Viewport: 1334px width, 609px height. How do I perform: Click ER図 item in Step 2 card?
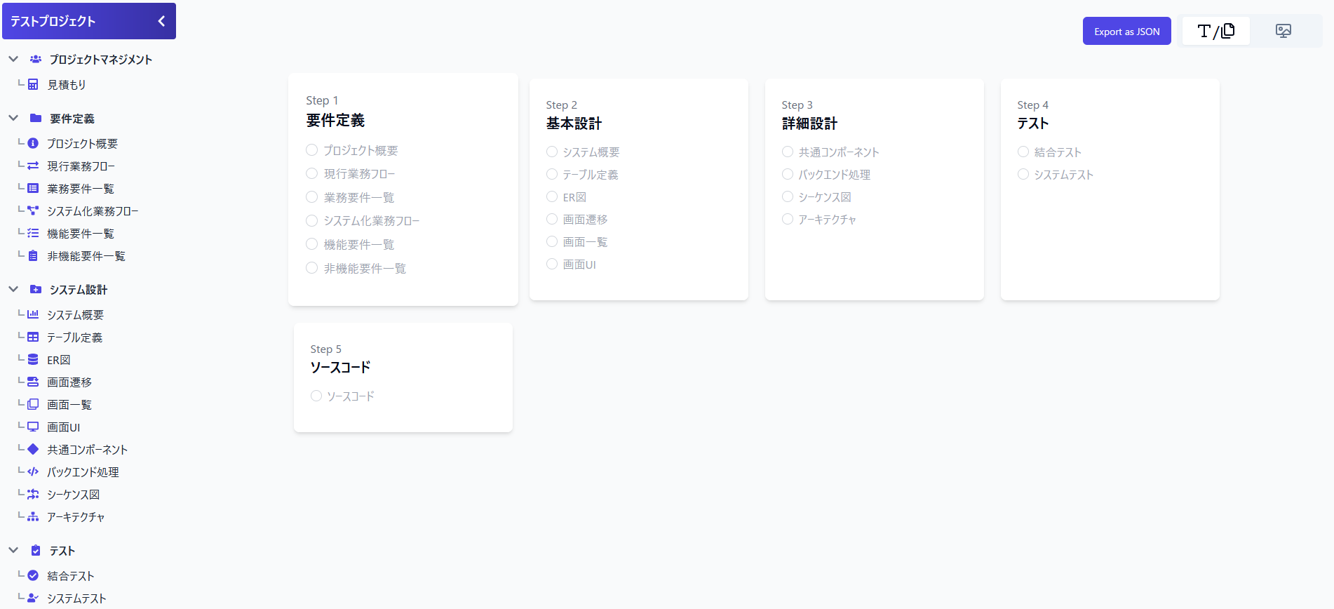pos(574,197)
